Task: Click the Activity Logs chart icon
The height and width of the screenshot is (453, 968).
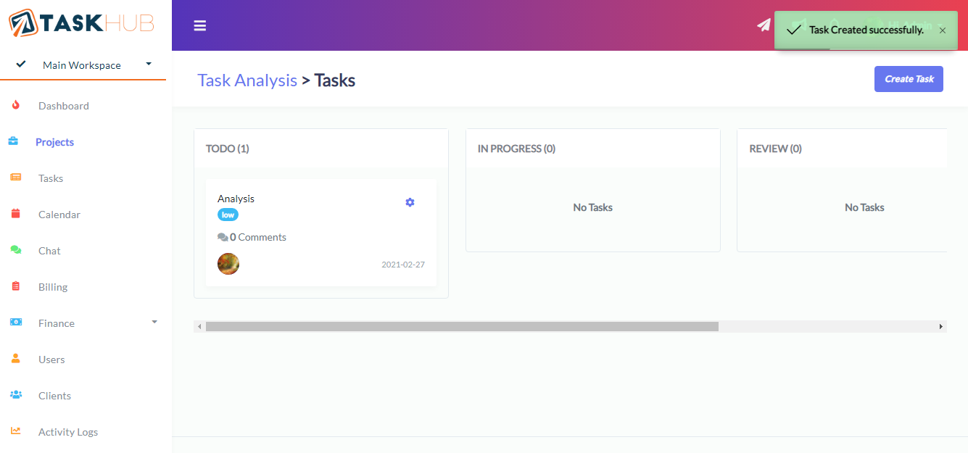Action: 16,431
